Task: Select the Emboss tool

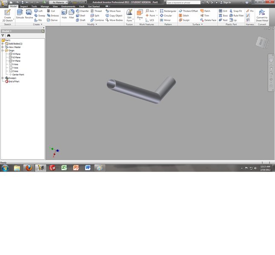Action: click(53, 15)
